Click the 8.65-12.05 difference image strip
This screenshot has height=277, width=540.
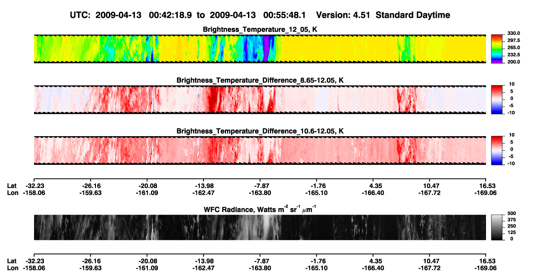(x=260, y=100)
